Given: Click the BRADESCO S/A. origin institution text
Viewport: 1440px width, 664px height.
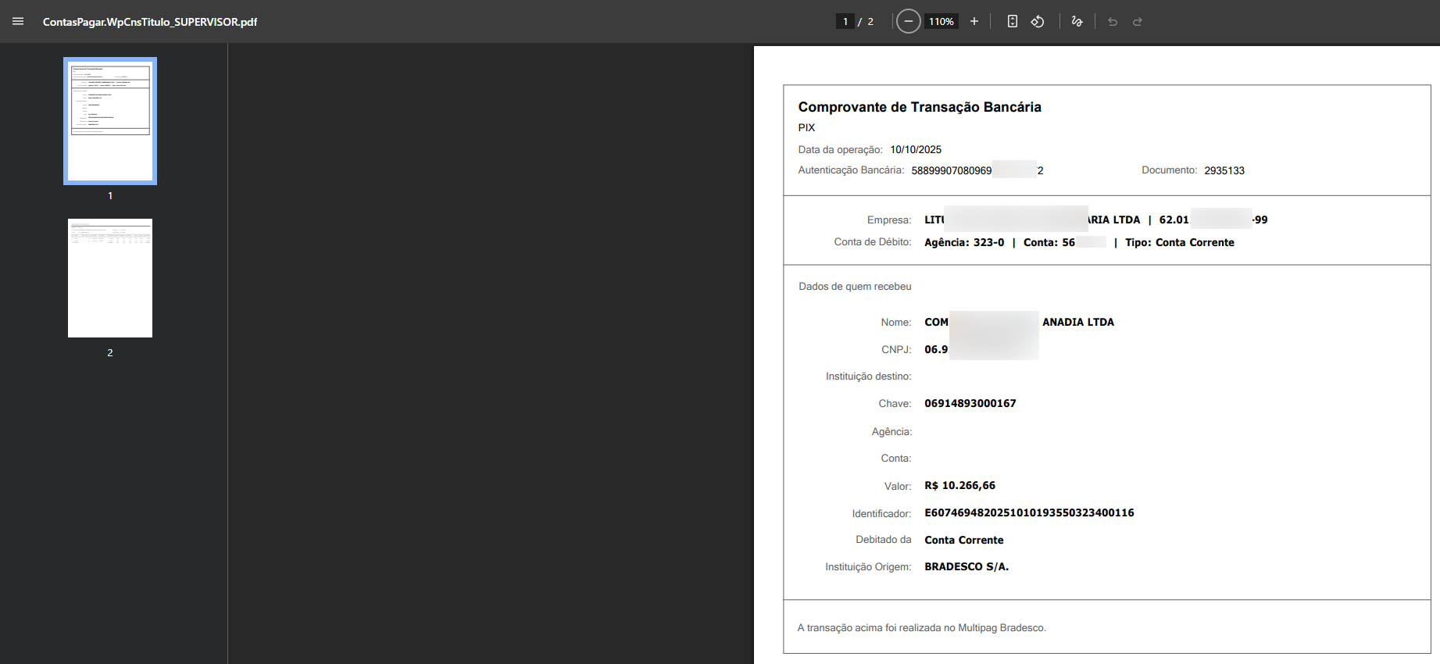Looking at the screenshot, I should (966, 567).
